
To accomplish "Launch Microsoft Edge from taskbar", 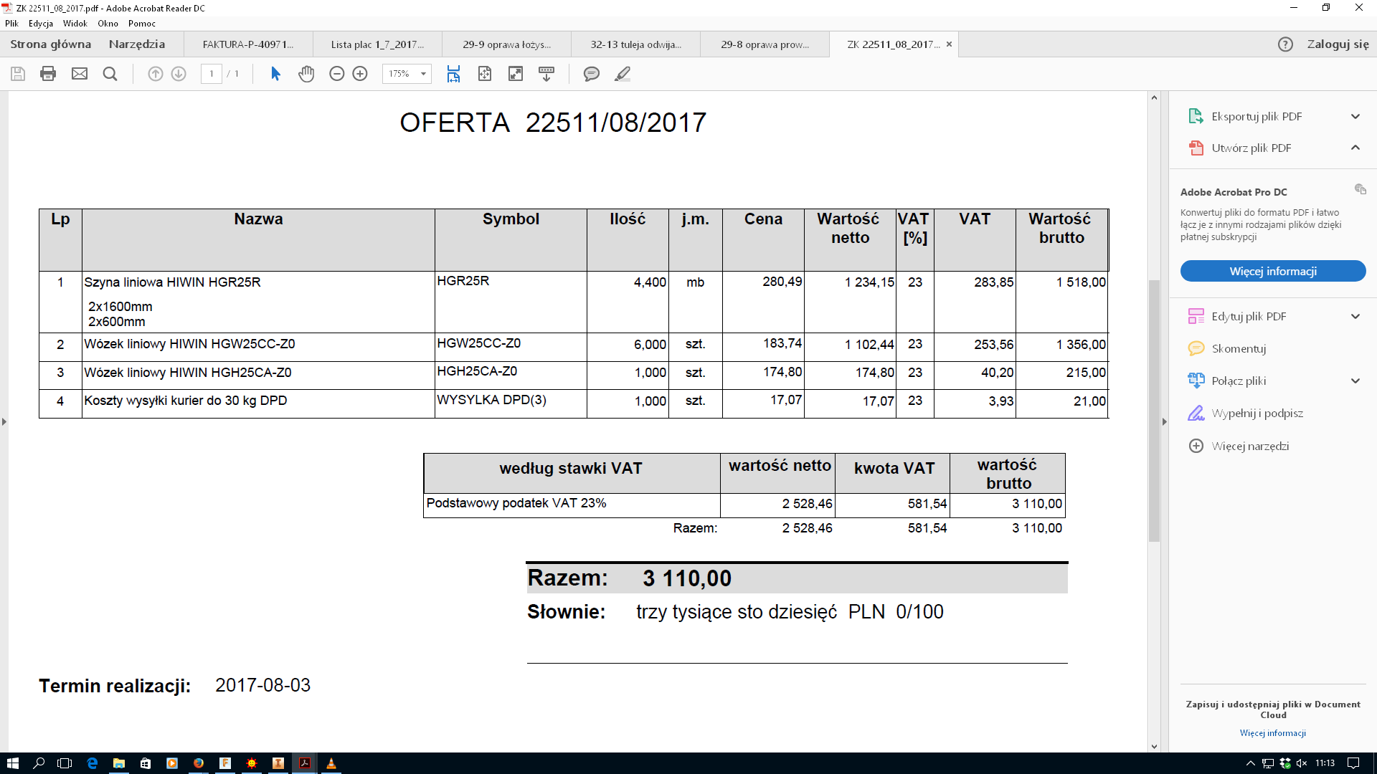I will click(92, 763).
